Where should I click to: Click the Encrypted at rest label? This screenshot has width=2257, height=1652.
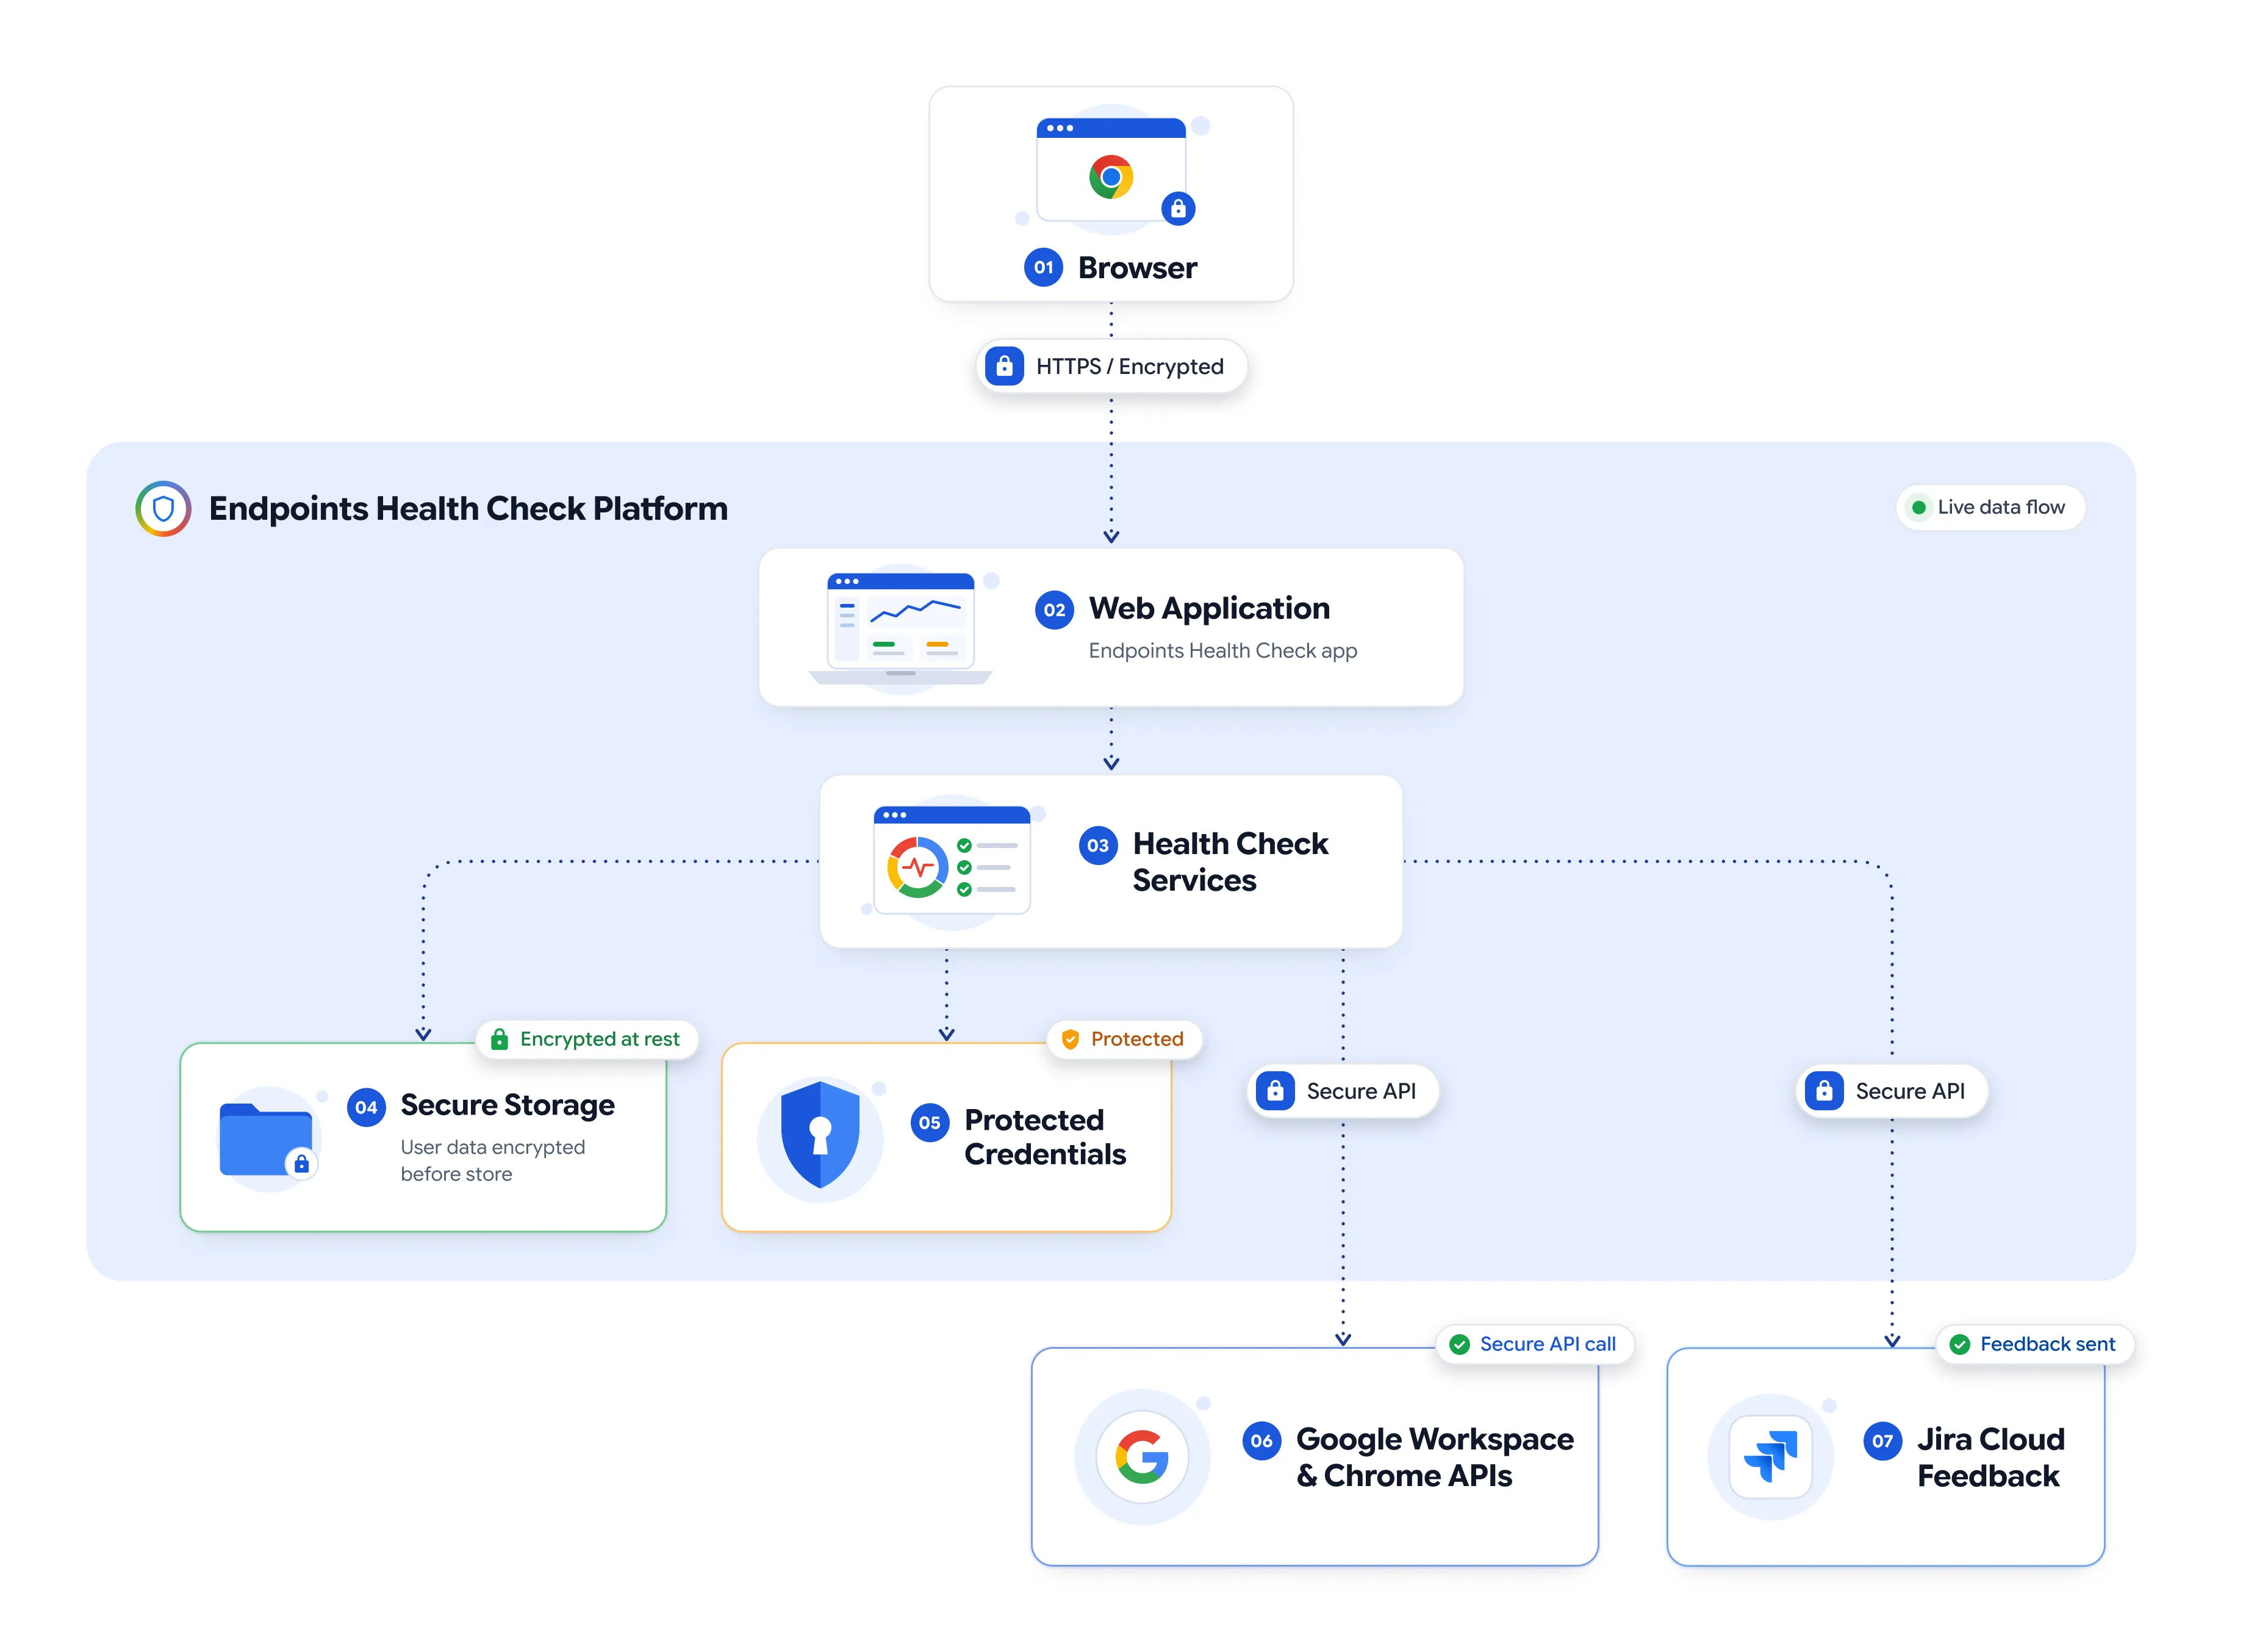point(599,1039)
